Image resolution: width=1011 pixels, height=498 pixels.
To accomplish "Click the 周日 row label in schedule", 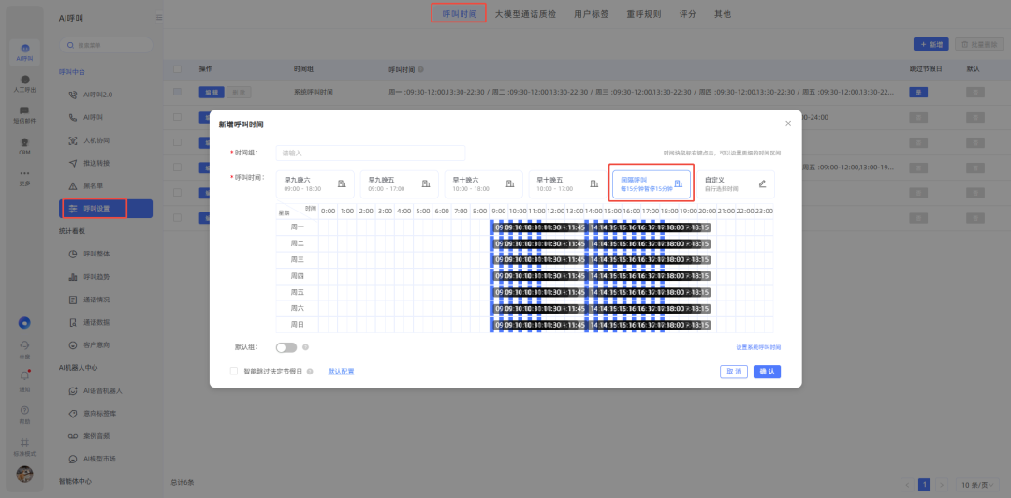I will click(x=298, y=325).
